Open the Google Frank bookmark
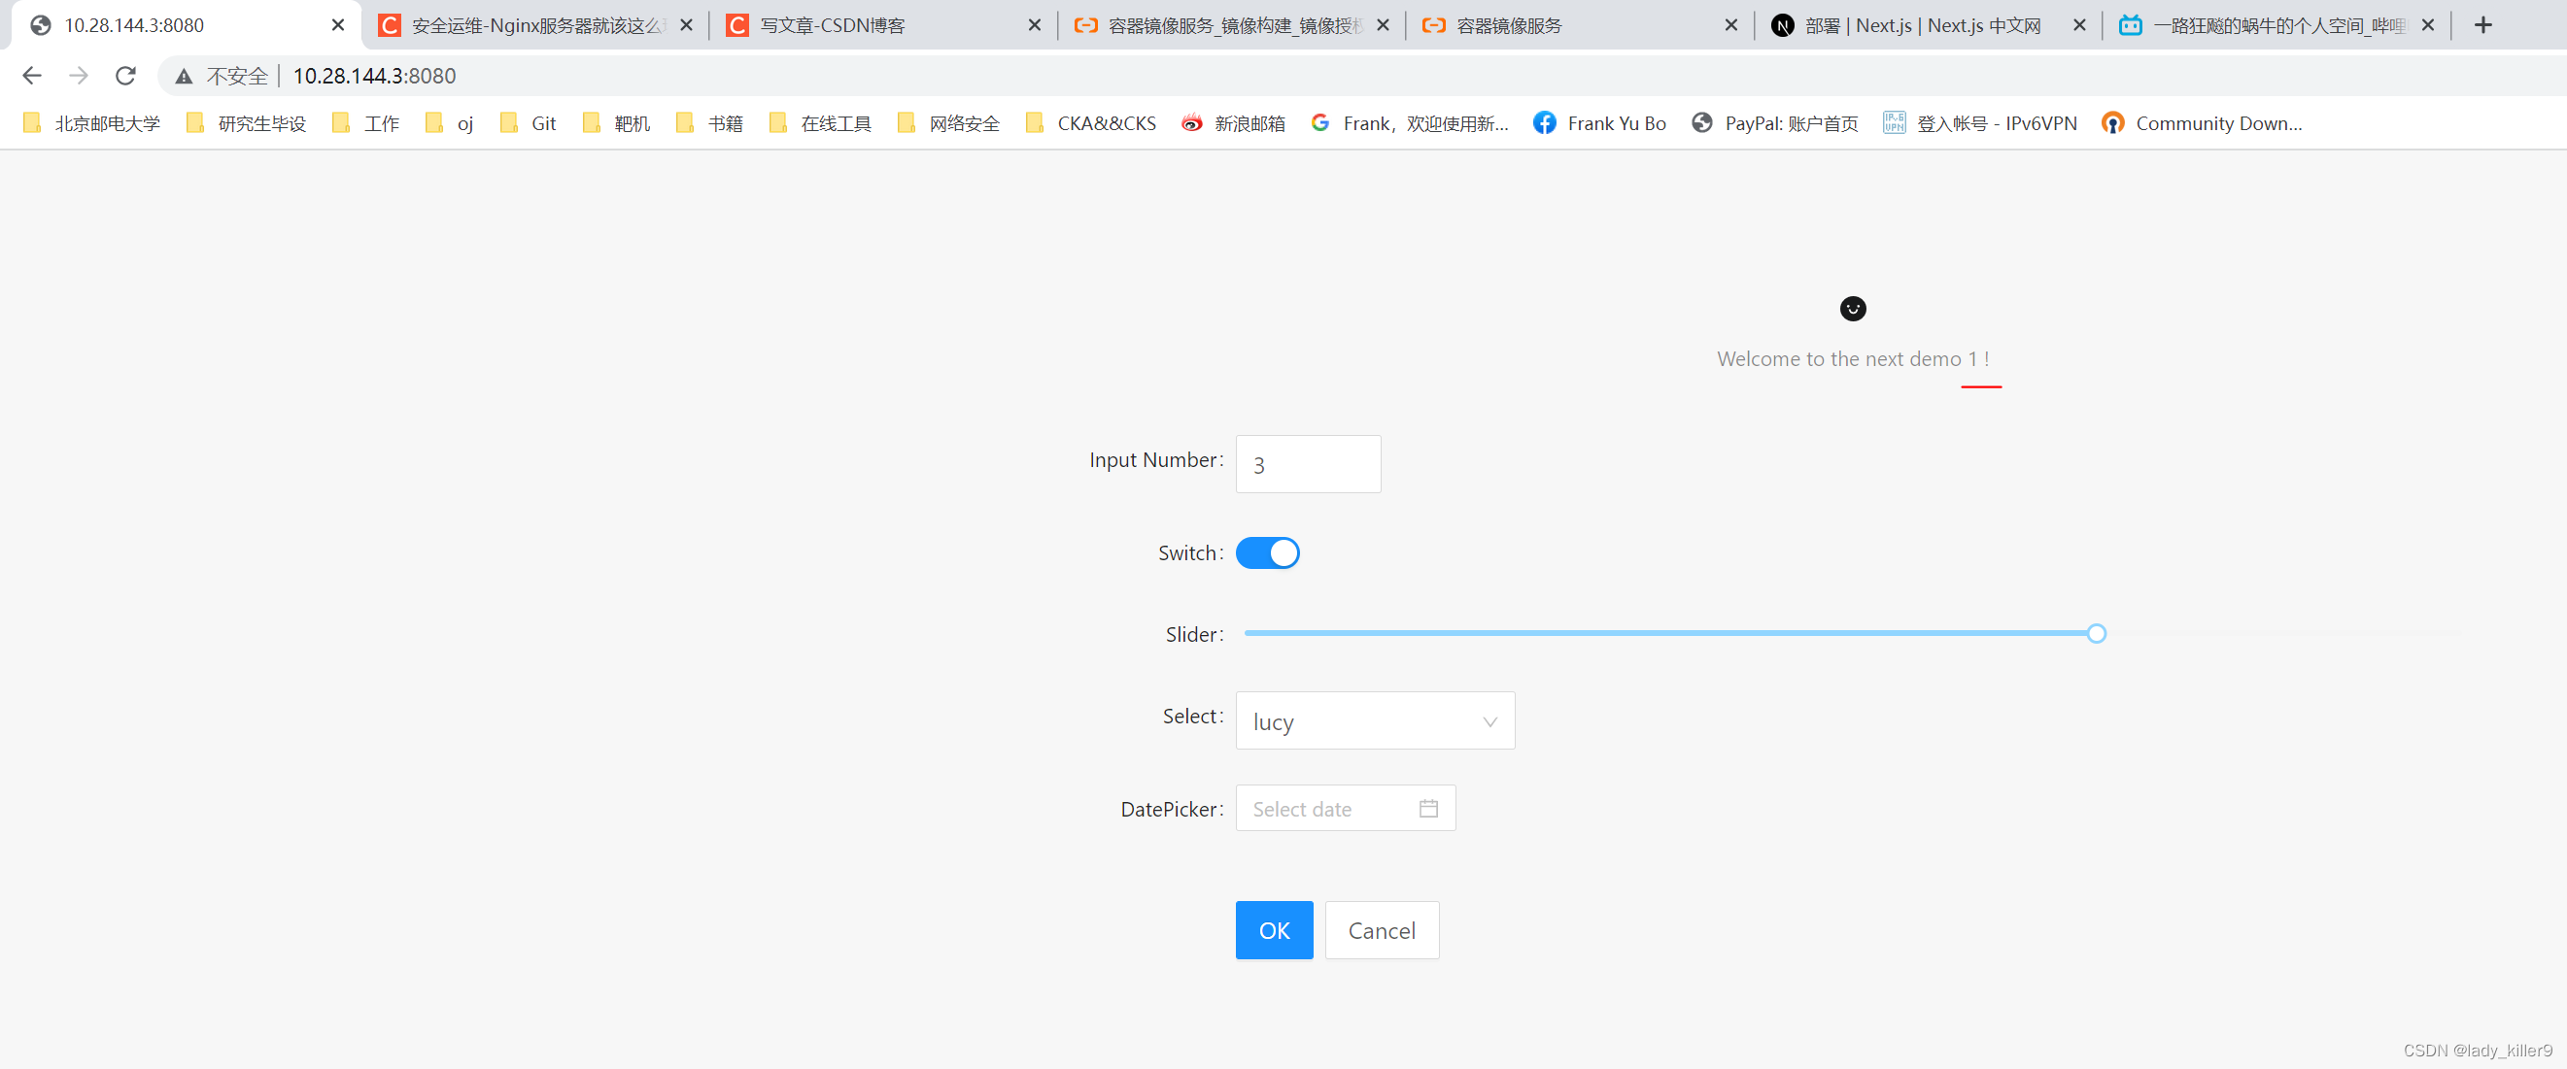This screenshot has height=1069, width=2567. [x=1409, y=123]
